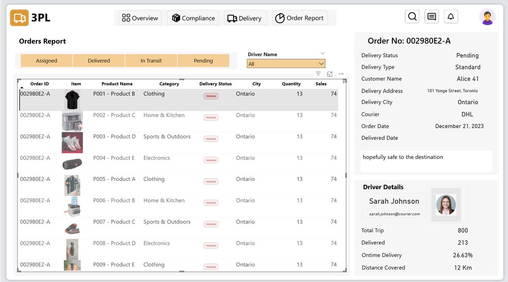Click the 3PL truck logo

19,18
